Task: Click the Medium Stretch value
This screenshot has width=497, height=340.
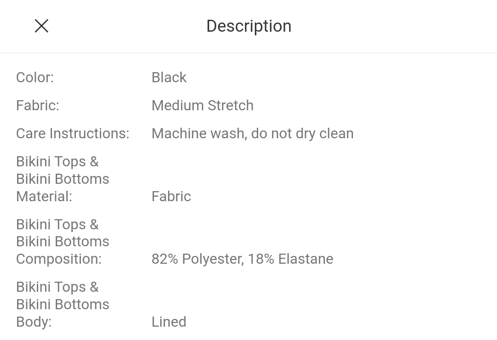Action: coord(202,105)
